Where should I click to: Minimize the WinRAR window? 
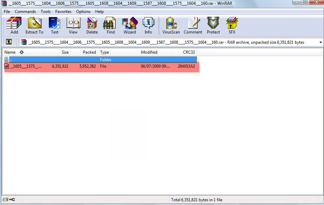pos(297,2)
